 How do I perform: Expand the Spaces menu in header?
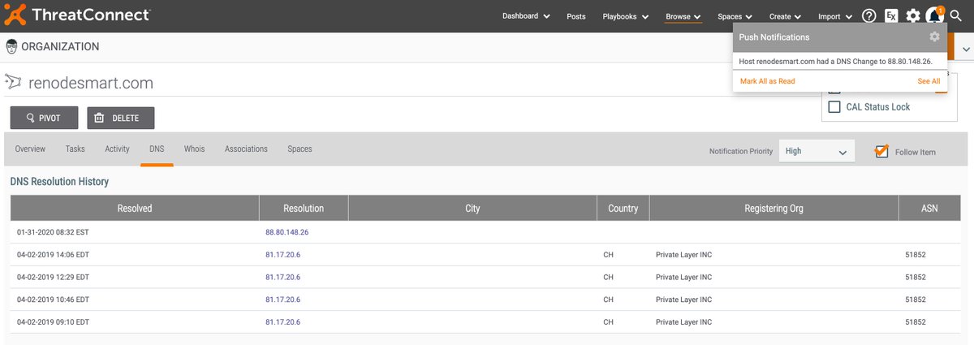735,16
